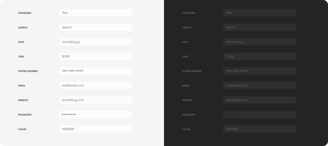Click the light theme Email input field
Screen dimensions: 328x146
coord(96,86)
